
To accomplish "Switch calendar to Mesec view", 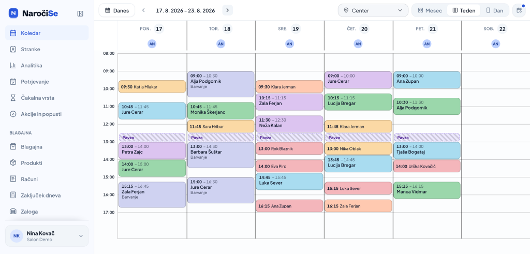I will (x=430, y=10).
